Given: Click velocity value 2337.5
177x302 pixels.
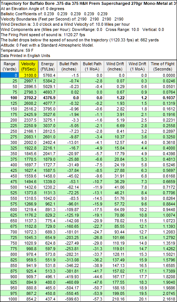Looking at the screenshot, I should click(29, 120).
